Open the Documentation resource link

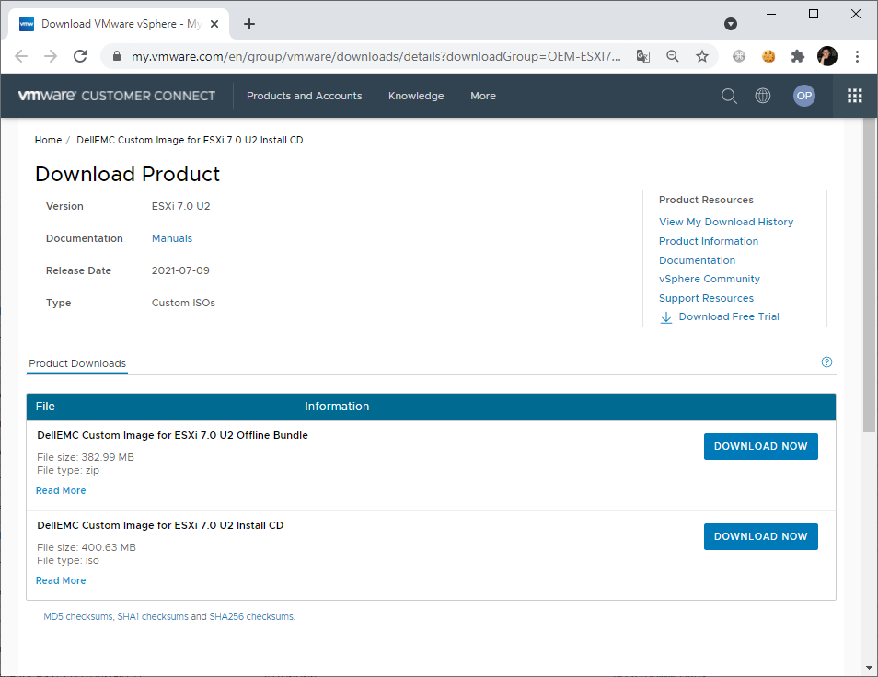pos(697,260)
